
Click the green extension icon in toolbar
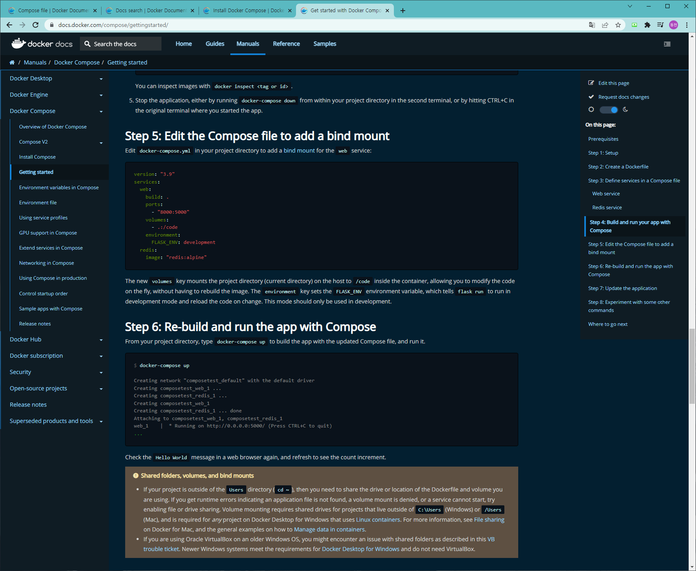click(x=634, y=25)
